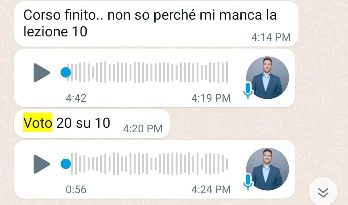
Task: Jump to latest messages with double-chevron button
Action: click(323, 192)
